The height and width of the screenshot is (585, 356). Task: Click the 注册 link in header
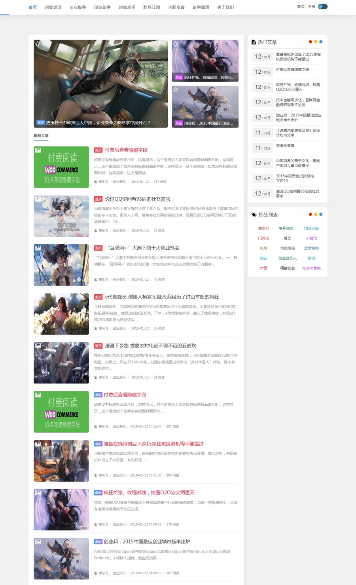click(x=311, y=7)
